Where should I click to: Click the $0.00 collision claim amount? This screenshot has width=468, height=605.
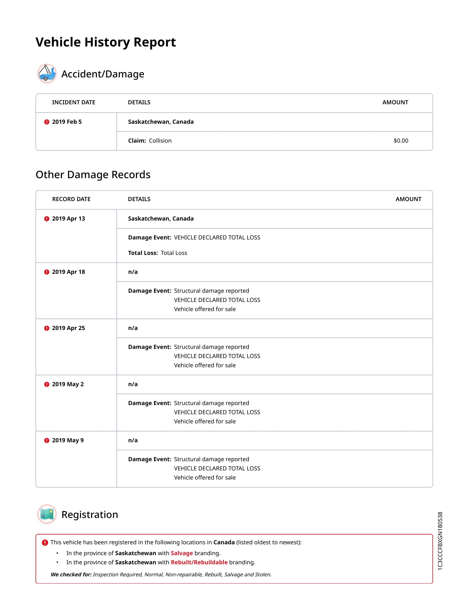pos(401,141)
